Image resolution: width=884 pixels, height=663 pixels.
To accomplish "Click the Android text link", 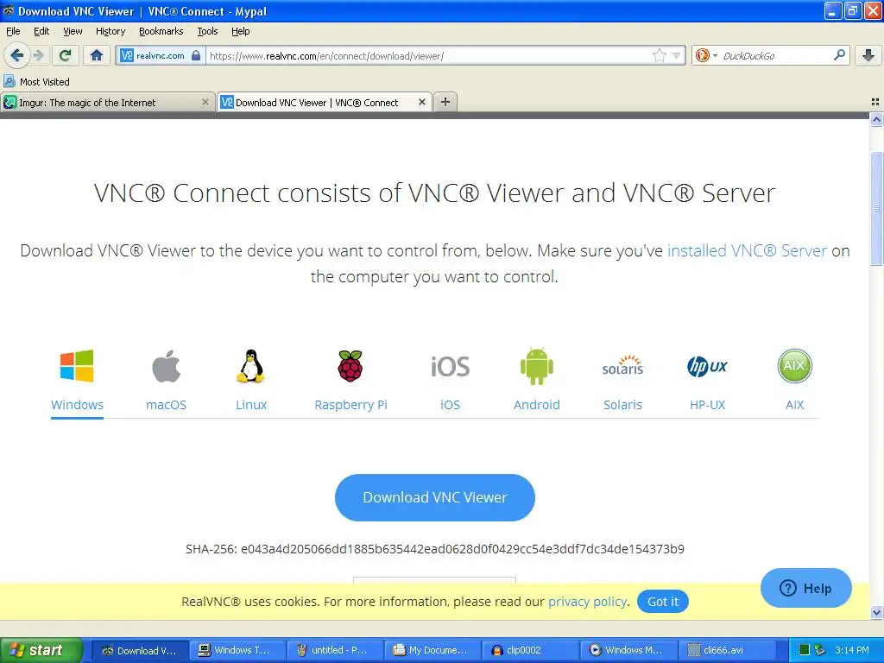I will pos(537,405).
